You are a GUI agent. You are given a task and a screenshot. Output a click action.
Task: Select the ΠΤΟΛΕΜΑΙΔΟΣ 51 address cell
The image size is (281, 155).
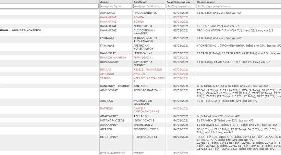pos(146,137)
